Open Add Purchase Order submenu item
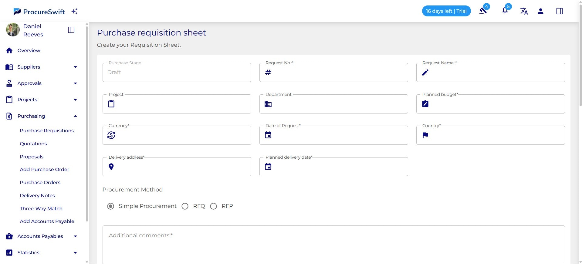This screenshot has width=582, height=264. click(x=44, y=169)
